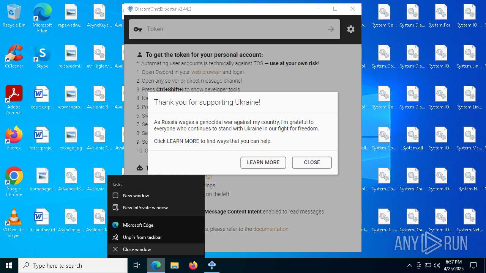The height and width of the screenshot is (273, 486).
Task: Open Task View on taskbar
Action: 137,265
